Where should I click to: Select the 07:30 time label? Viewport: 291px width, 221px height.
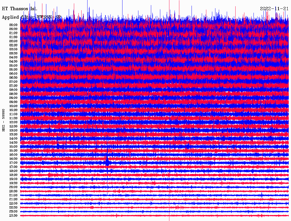[13, 86]
